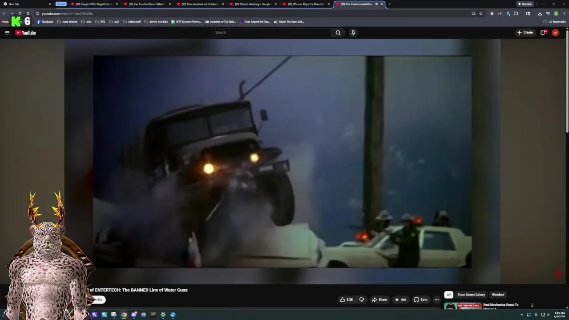Switch to Car Trouble Ruins Father's tab
Viewport: 569px width, 320px height.
click(146, 4)
